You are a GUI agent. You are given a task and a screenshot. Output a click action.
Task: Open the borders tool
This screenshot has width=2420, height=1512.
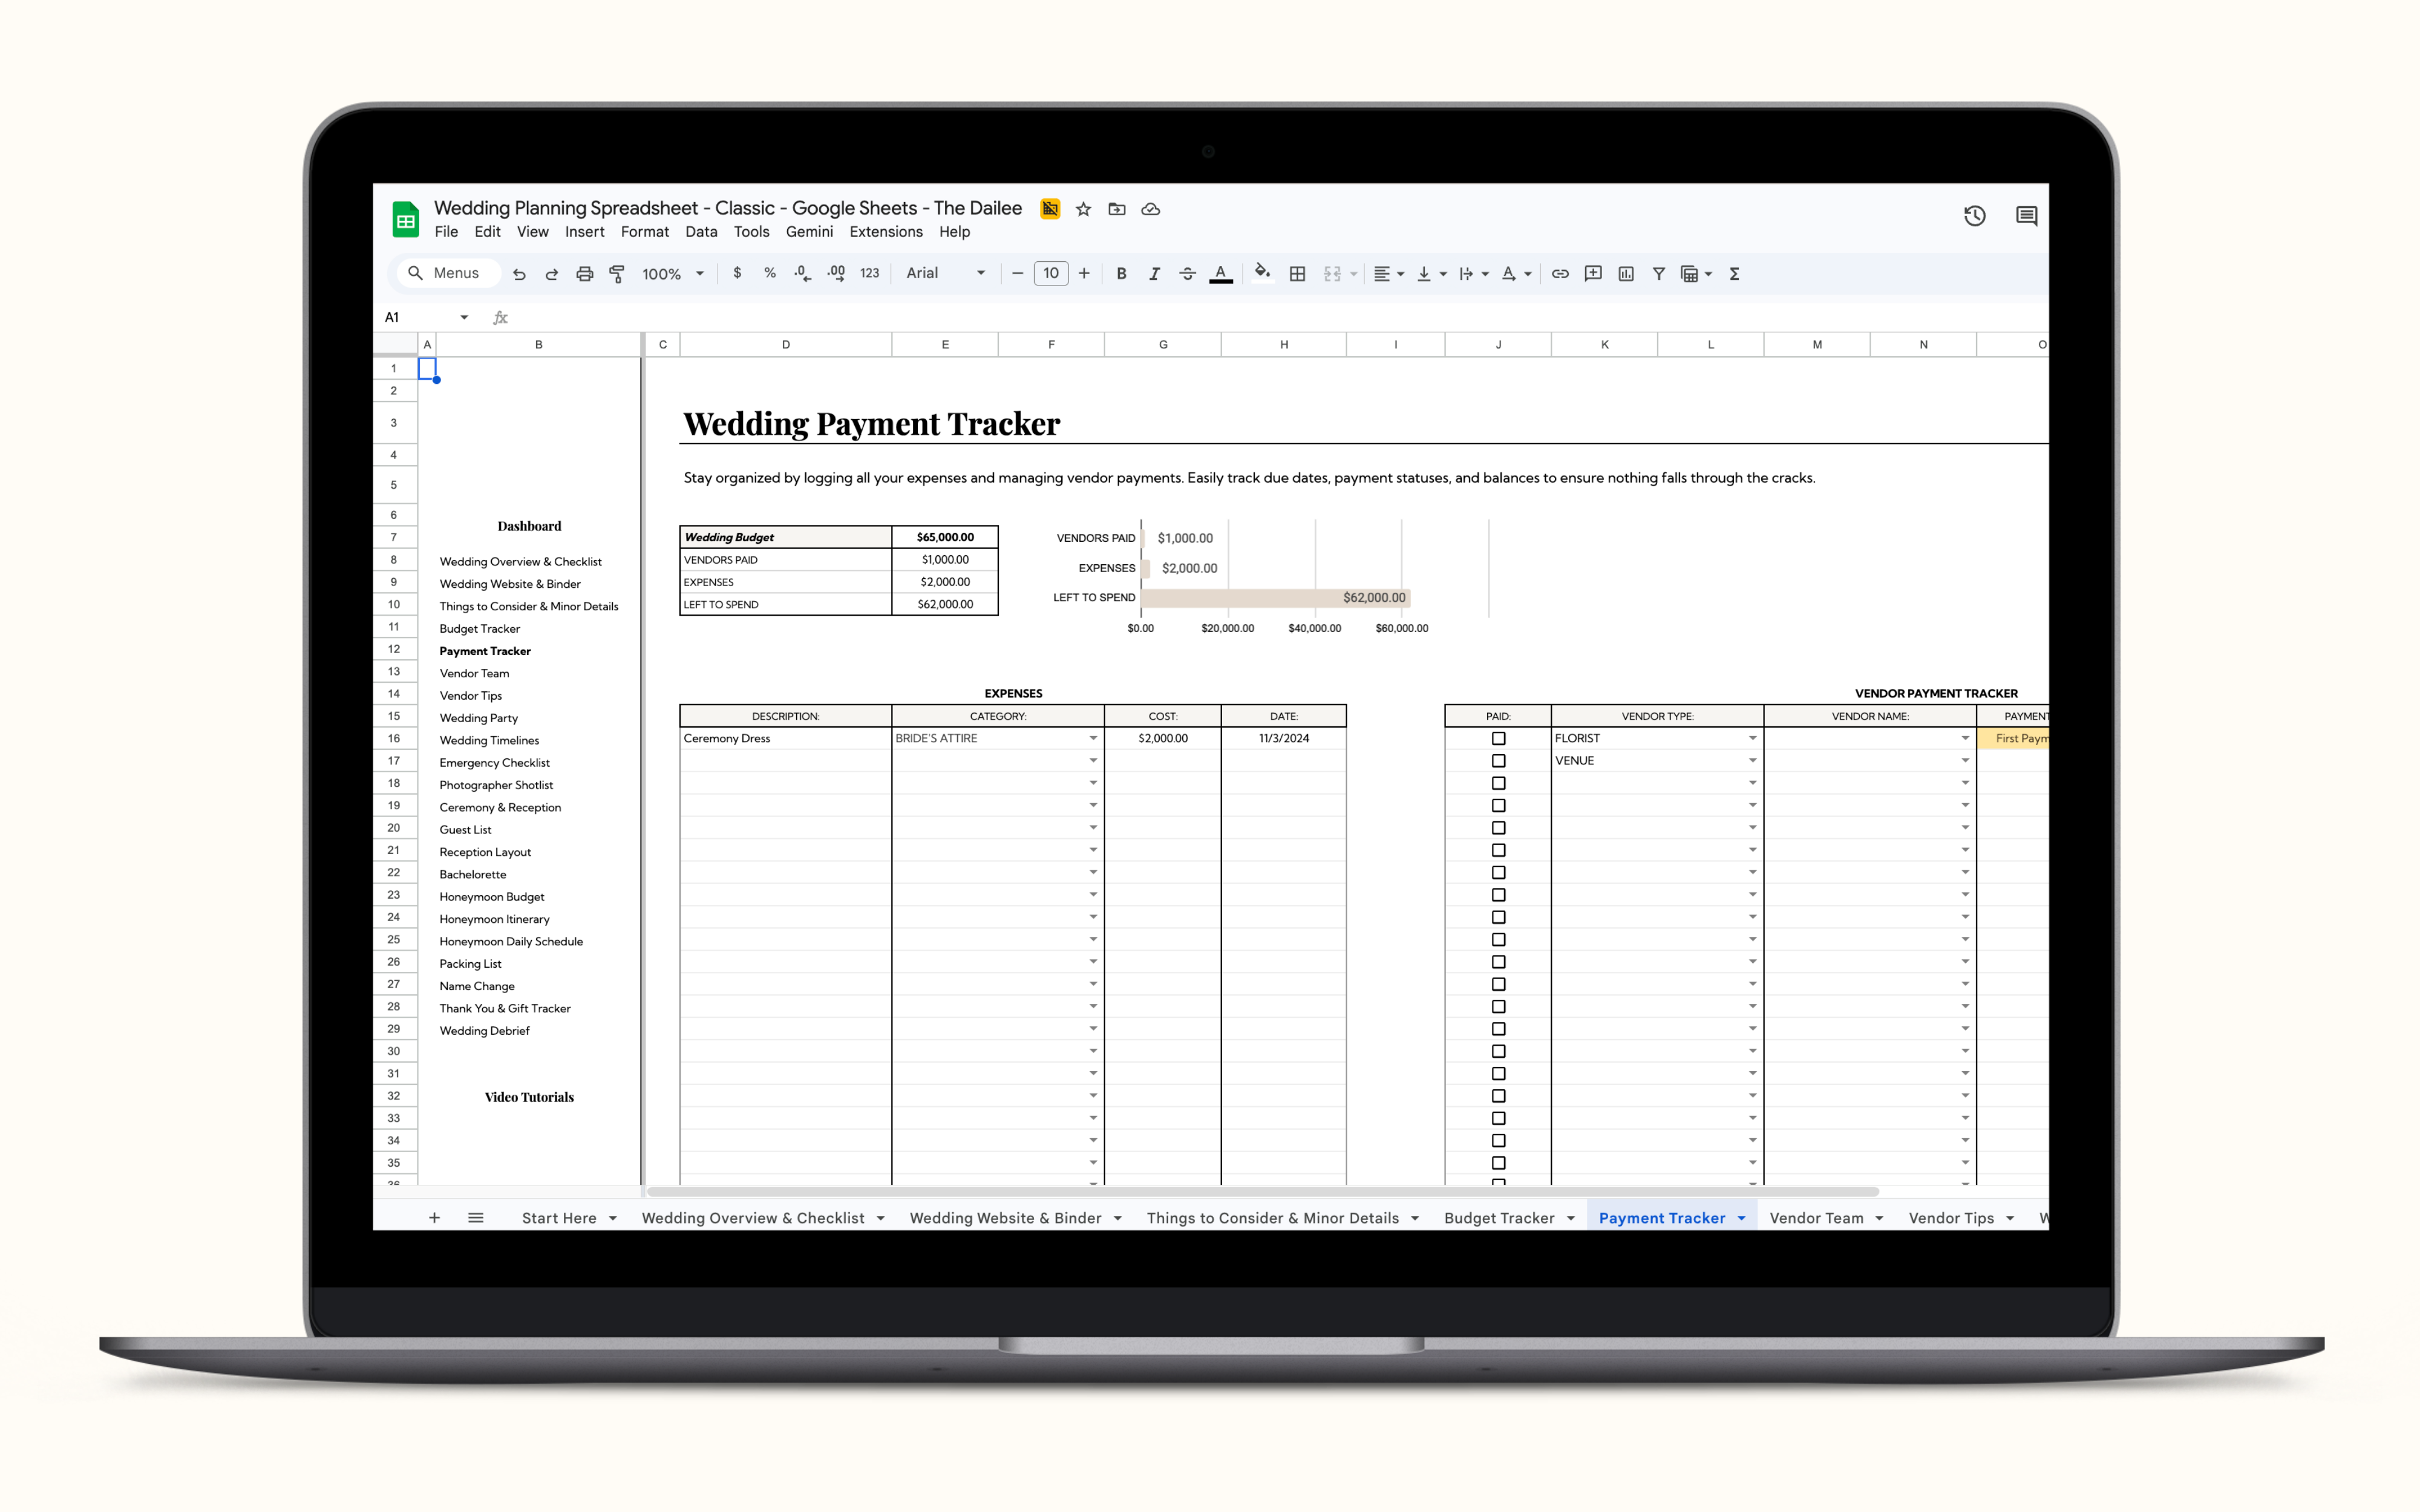1297,274
